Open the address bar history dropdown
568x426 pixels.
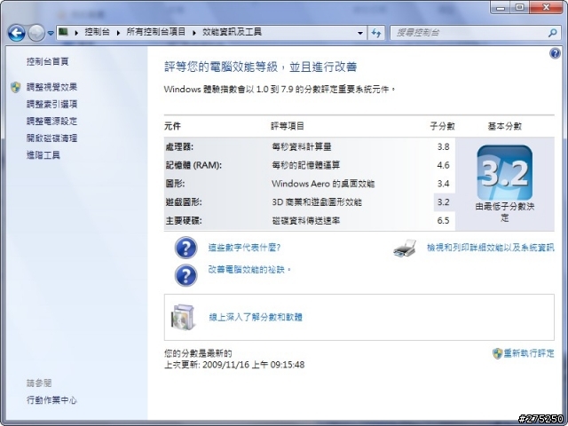pos(360,33)
